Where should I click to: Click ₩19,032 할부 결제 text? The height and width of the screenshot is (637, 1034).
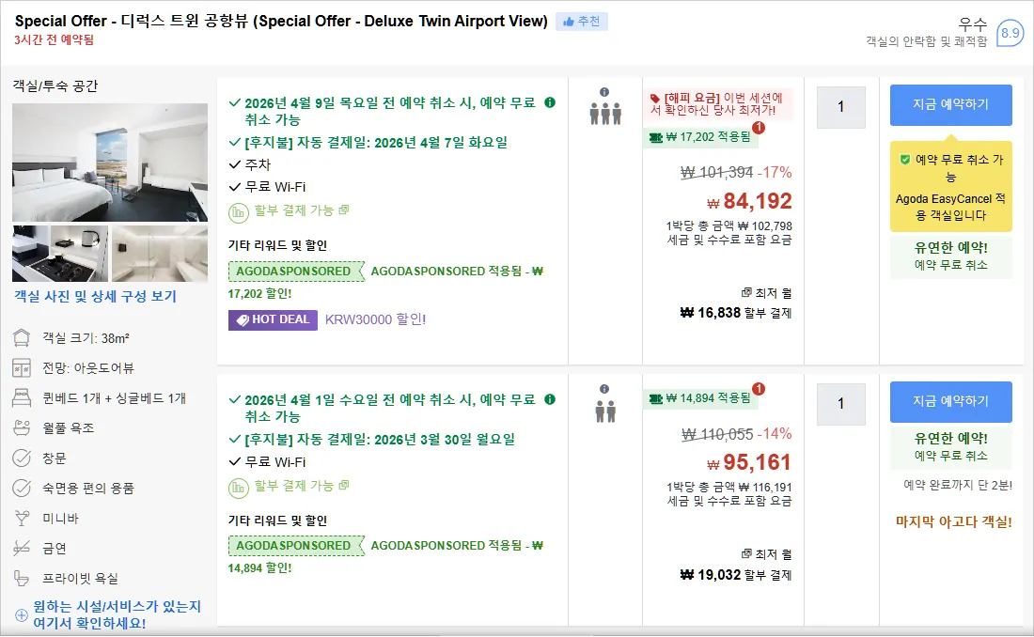[736, 575]
